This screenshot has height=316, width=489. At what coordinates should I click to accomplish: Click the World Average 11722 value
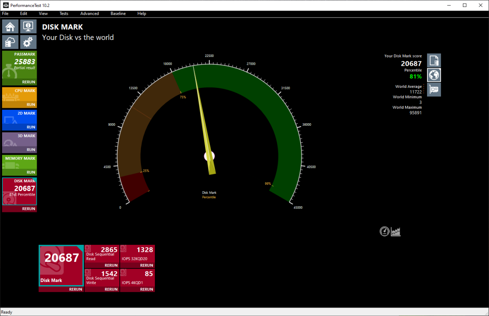416,92
